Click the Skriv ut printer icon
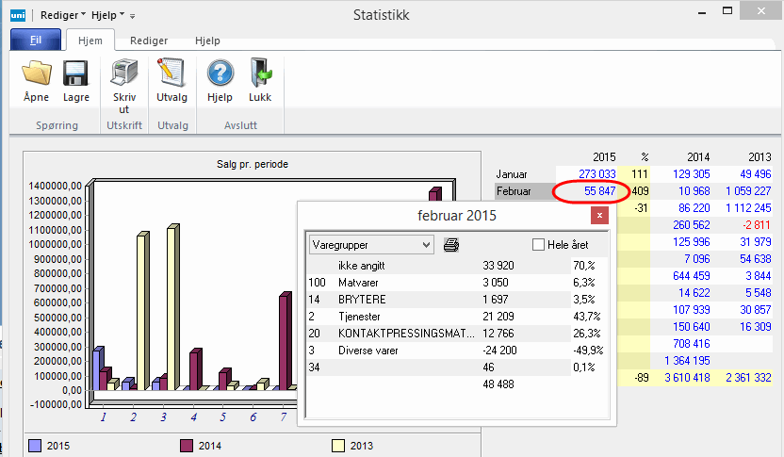This screenshot has width=784, height=457. 123,73
